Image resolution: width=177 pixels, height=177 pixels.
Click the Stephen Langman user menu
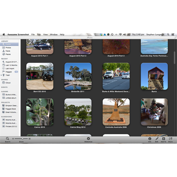(155, 35)
